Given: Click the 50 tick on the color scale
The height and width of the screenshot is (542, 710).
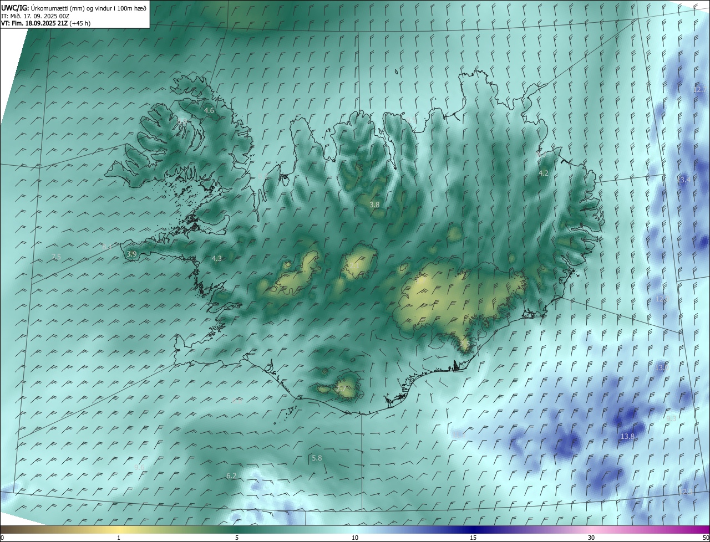Looking at the screenshot, I should [x=706, y=538].
